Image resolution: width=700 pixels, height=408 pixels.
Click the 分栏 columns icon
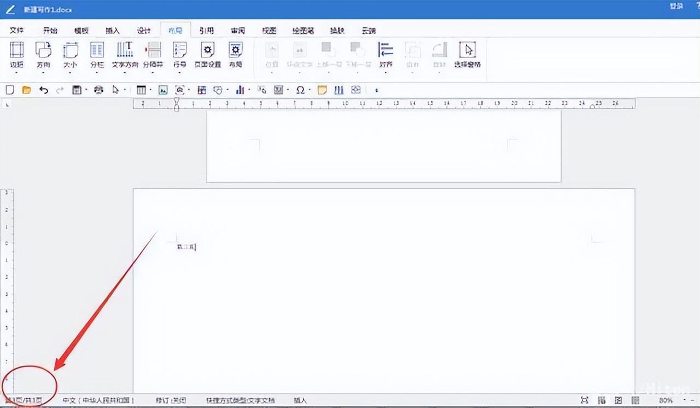point(97,50)
